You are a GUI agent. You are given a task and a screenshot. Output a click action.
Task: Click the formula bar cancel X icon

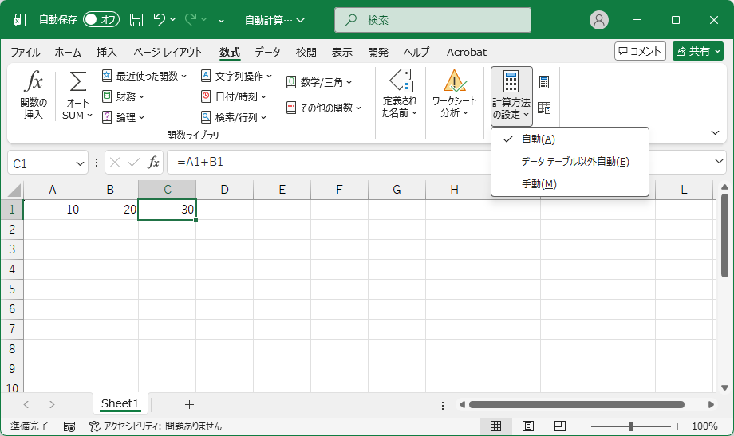[115, 163]
